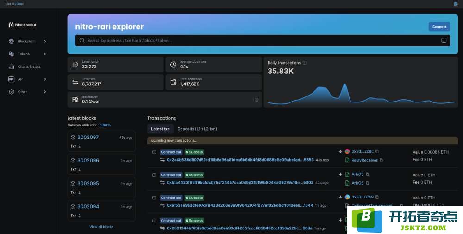This screenshot has width=463, height=234.
Task: Expand details for transaction 0x2a4b636d...5653
Action: pos(154,152)
